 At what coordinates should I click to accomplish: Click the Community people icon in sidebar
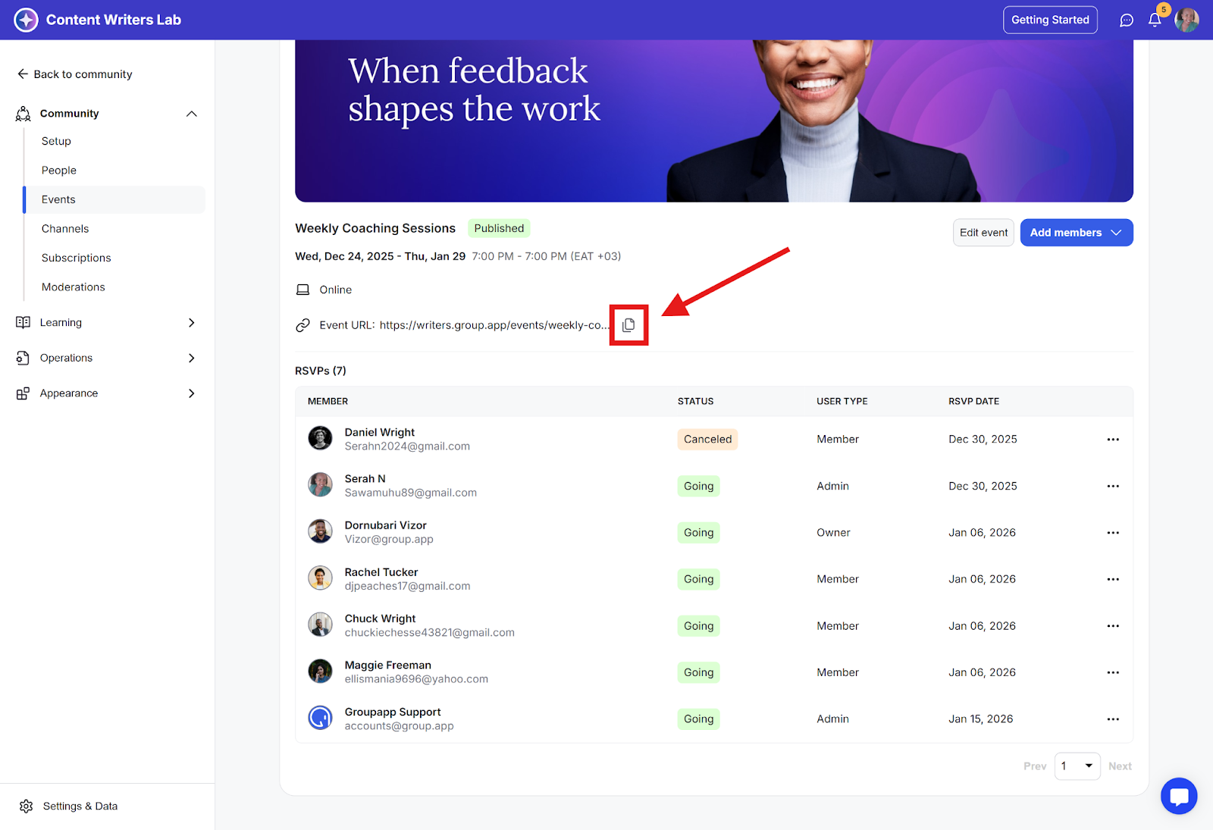point(24,114)
